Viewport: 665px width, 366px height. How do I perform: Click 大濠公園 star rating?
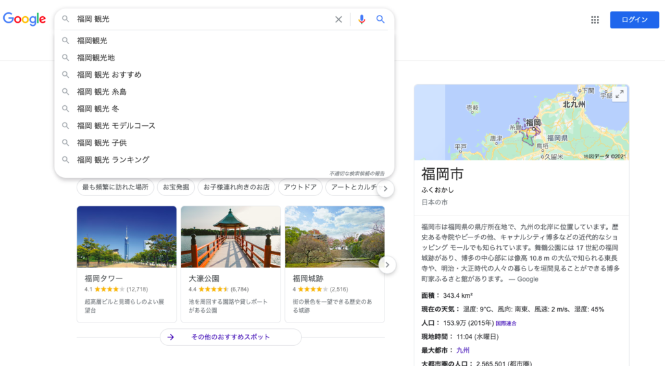[x=214, y=289]
